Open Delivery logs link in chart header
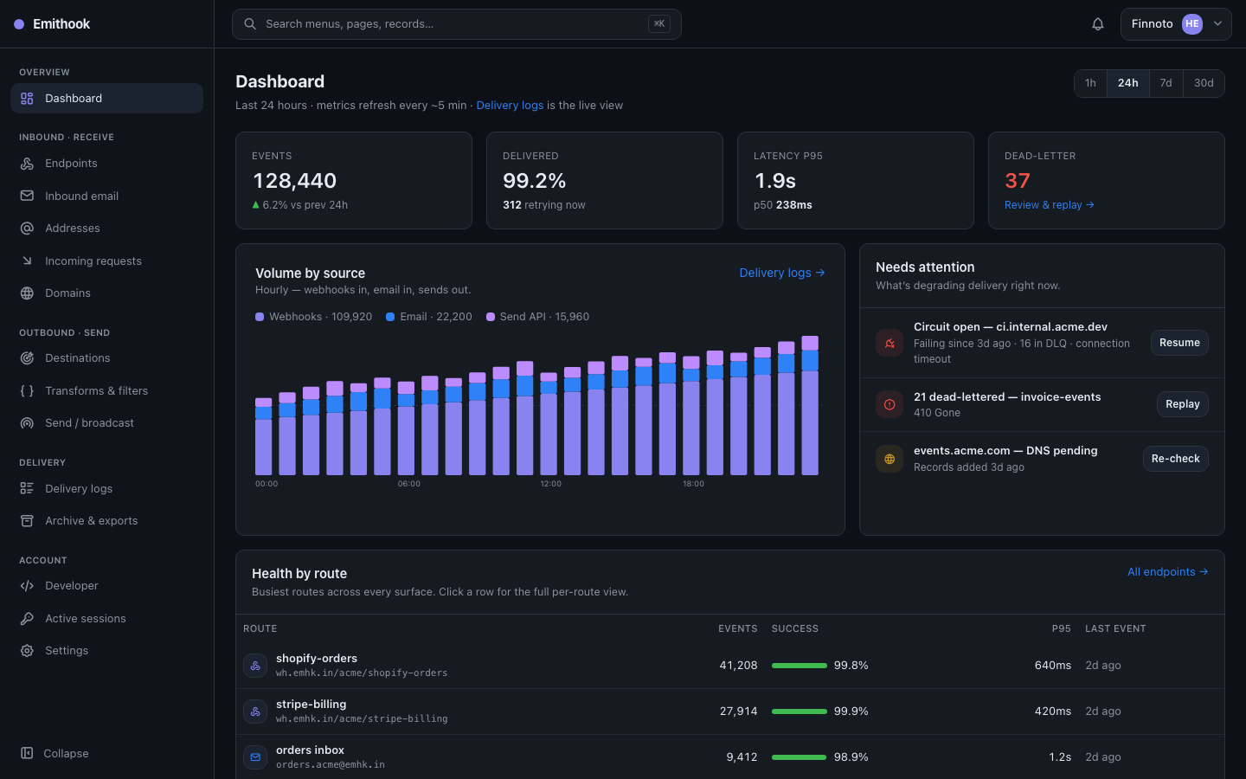Viewport: 1246px width, 779px height. tap(782, 273)
